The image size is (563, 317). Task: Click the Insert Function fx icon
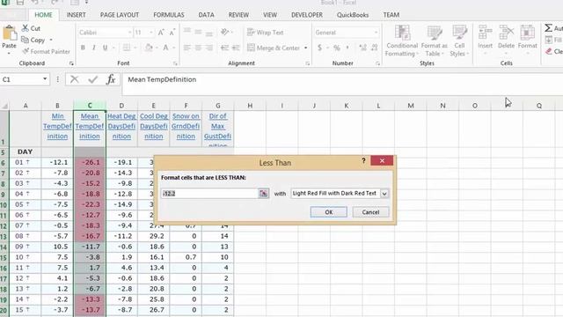point(111,79)
